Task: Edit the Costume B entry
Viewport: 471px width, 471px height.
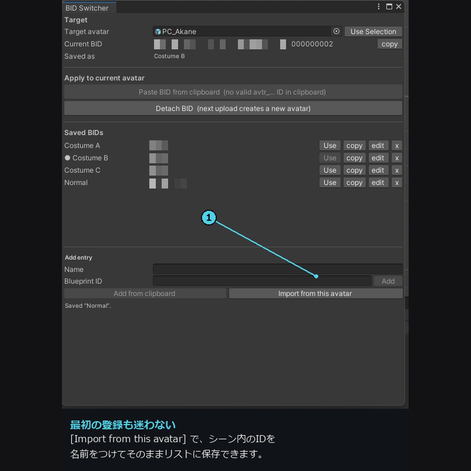Action: (x=378, y=158)
